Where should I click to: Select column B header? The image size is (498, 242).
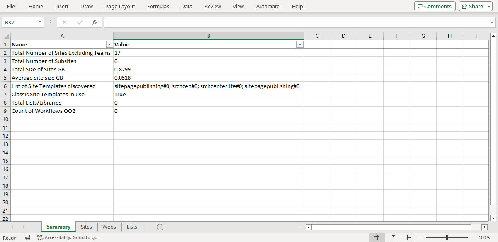pos(209,36)
